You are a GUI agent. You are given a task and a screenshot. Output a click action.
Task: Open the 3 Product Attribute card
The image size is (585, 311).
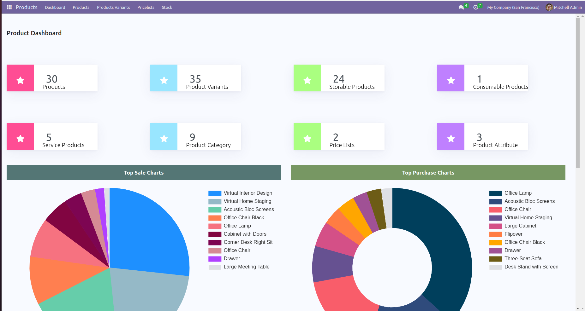coord(483,136)
